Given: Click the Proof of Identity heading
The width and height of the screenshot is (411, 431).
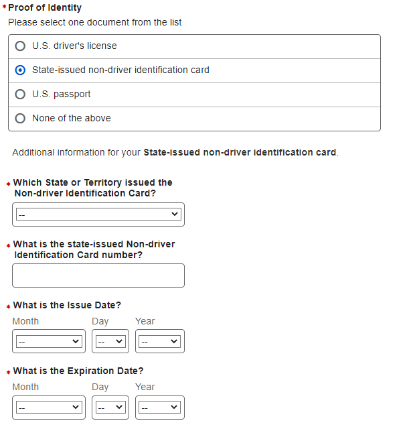Looking at the screenshot, I should (x=44, y=8).
